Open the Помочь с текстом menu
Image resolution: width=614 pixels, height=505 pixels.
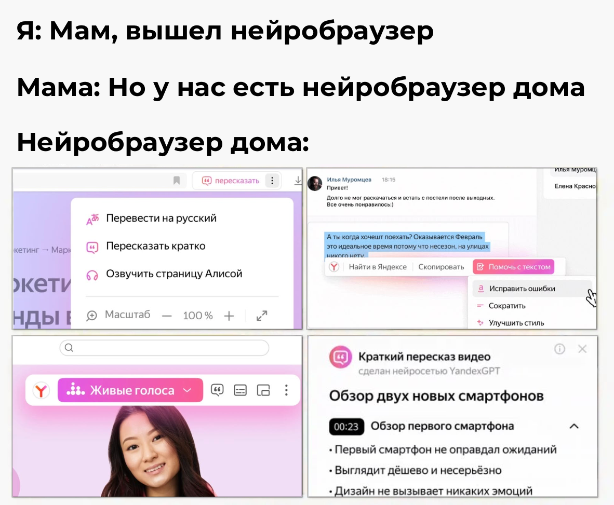click(x=513, y=267)
